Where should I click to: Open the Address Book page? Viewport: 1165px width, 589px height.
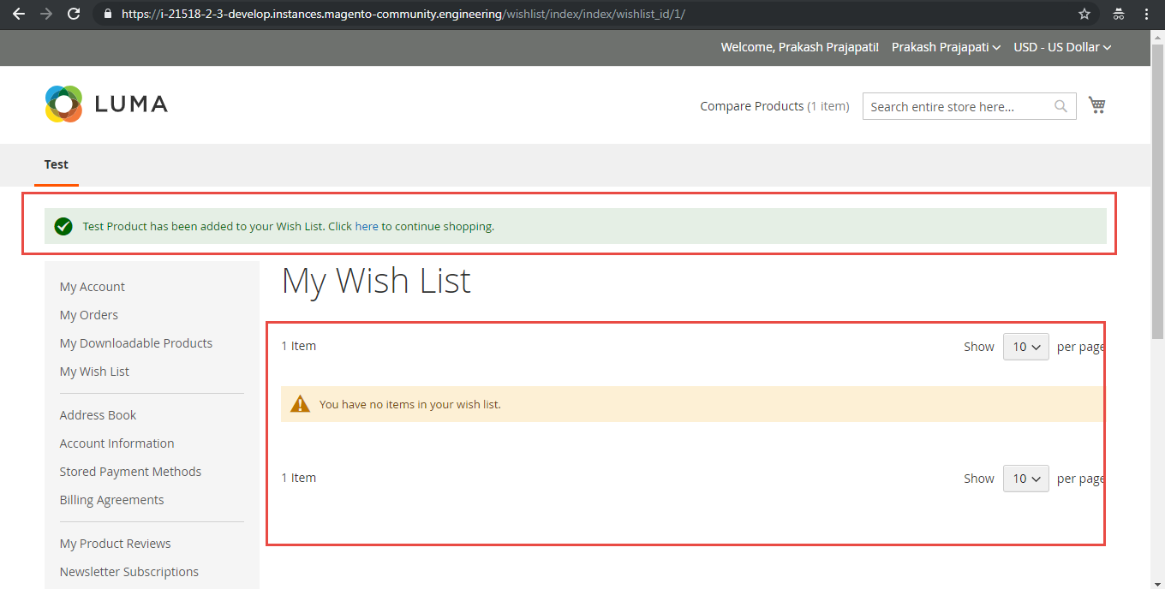97,414
